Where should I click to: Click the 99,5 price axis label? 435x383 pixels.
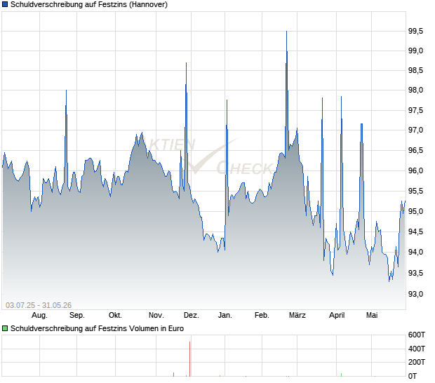(415, 31)
